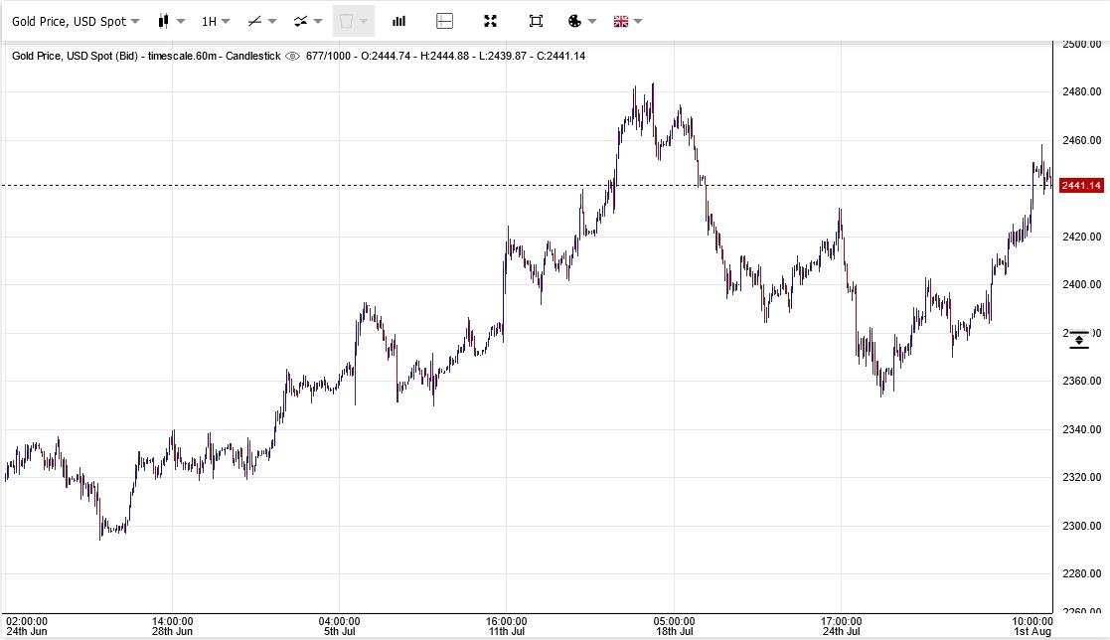1110x640 pixels.
Task: Open the arrow next to line drawing tool
Action: (x=271, y=21)
